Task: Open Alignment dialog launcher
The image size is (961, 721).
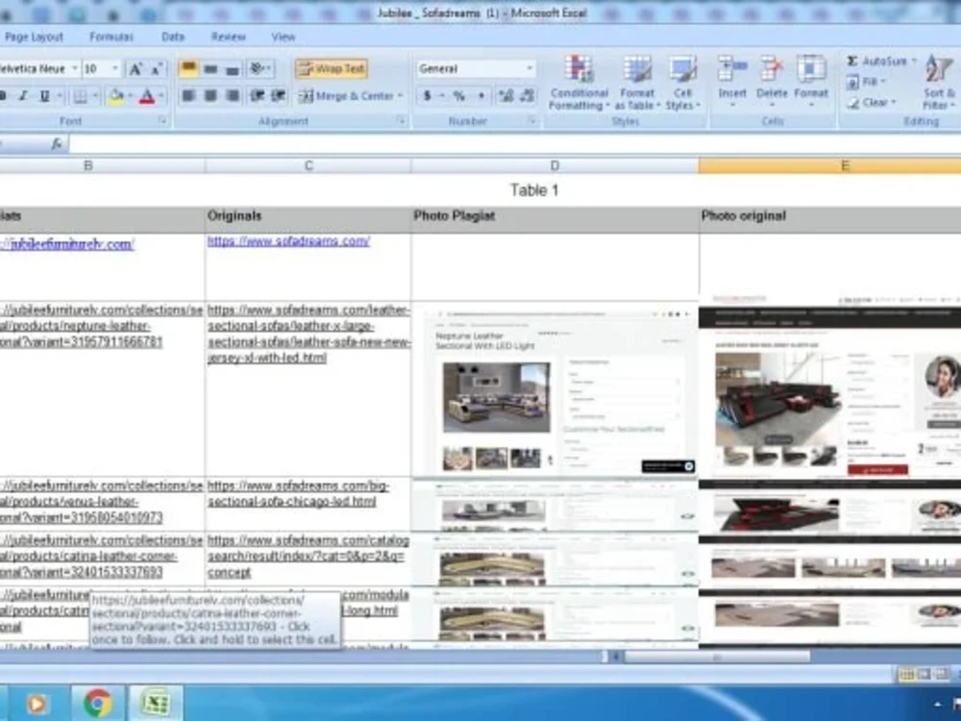Action: coord(401,121)
